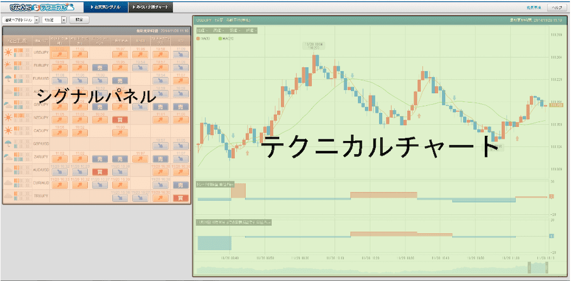Click the 売 signal in the EUR/AUD row
The height and width of the screenshot is (281, 571).
pyautogui.click(x=180, y=185)
